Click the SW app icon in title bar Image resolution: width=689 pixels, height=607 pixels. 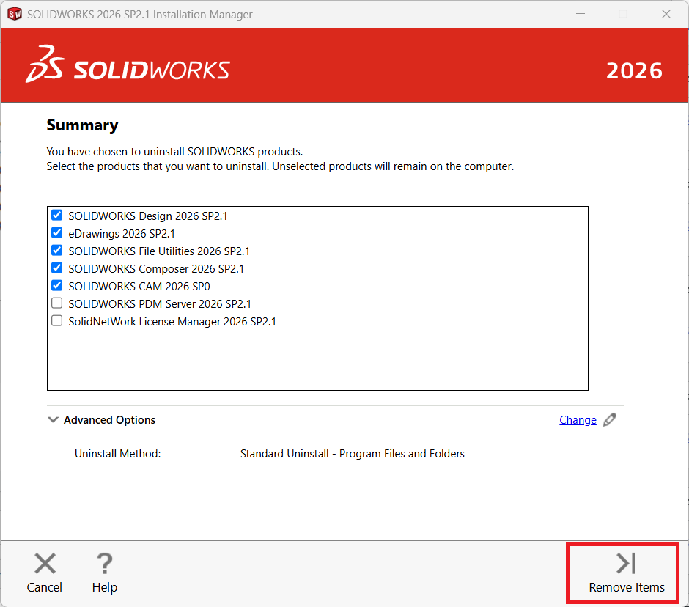tap(15, 14)
